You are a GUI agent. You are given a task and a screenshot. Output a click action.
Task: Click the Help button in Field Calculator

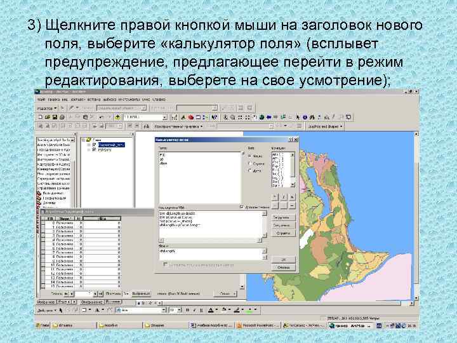[283, 233]
